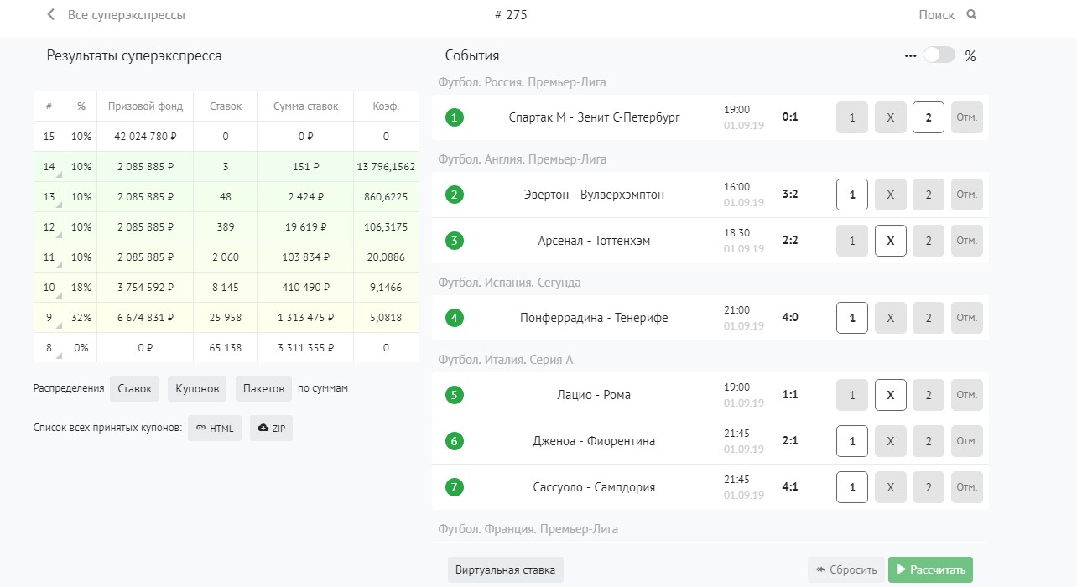
Task: Click the green number 7 event badge
Action: 455,487
